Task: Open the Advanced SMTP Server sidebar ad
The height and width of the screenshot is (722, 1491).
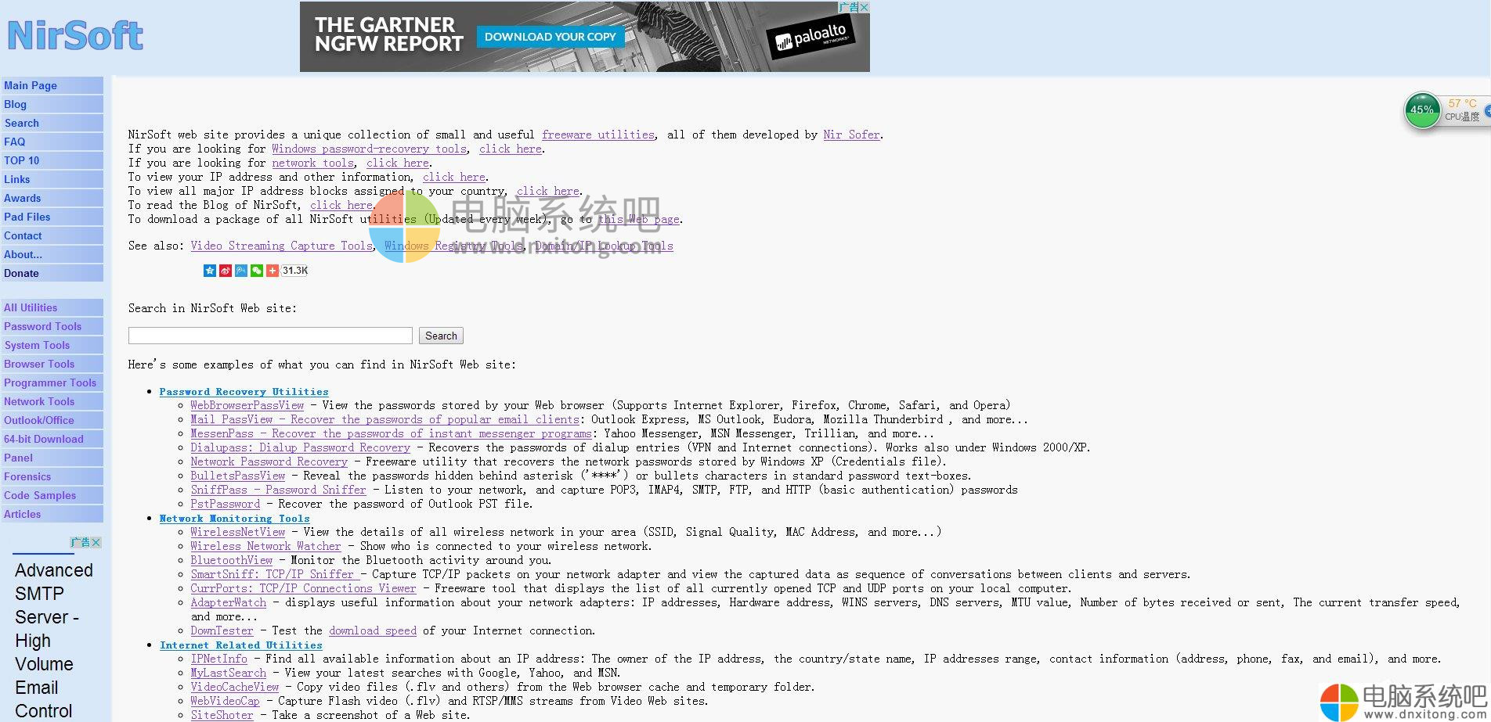Action: coord(53,640)
